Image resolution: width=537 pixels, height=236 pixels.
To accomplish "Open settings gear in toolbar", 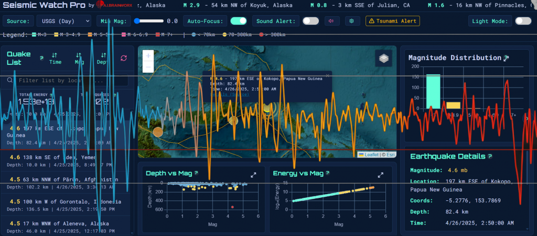I will [x=352, y=21].
